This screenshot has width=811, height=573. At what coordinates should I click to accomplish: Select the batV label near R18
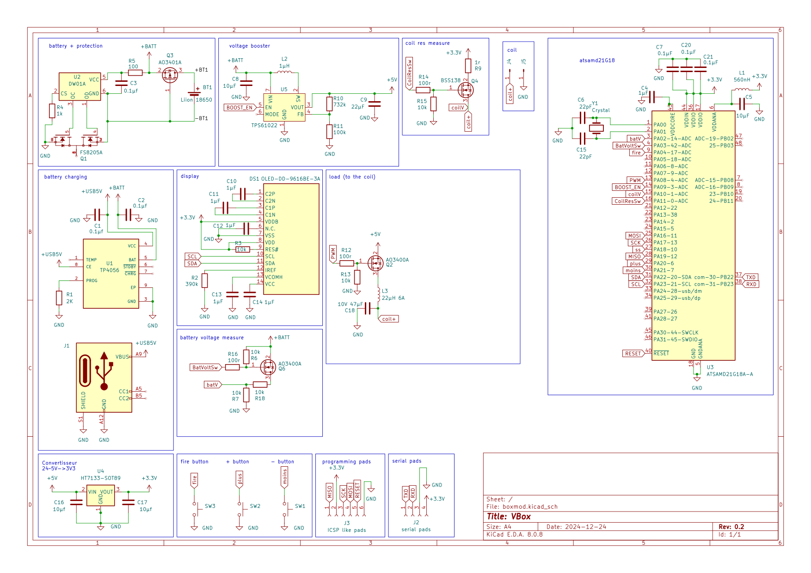click(213, 384)
